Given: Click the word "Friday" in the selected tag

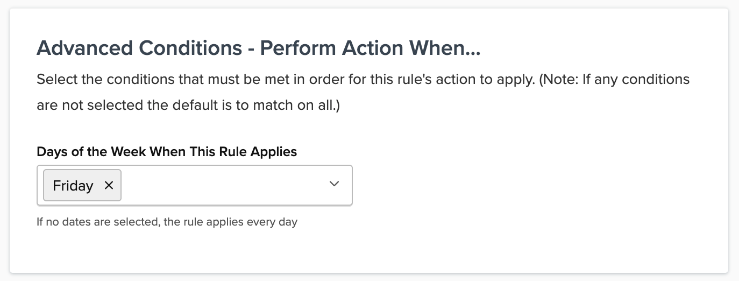Looking at the screenshot, I should pyautogui.click(x=73, y=186).
